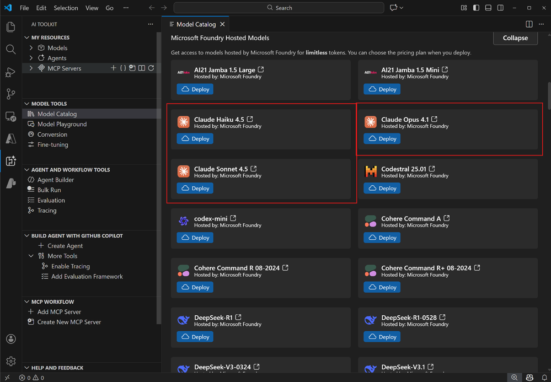The image size is (551, 382).
Task: Open Accounts icon in activity bar
Action: pyautogui.click(x=10, y=339)
